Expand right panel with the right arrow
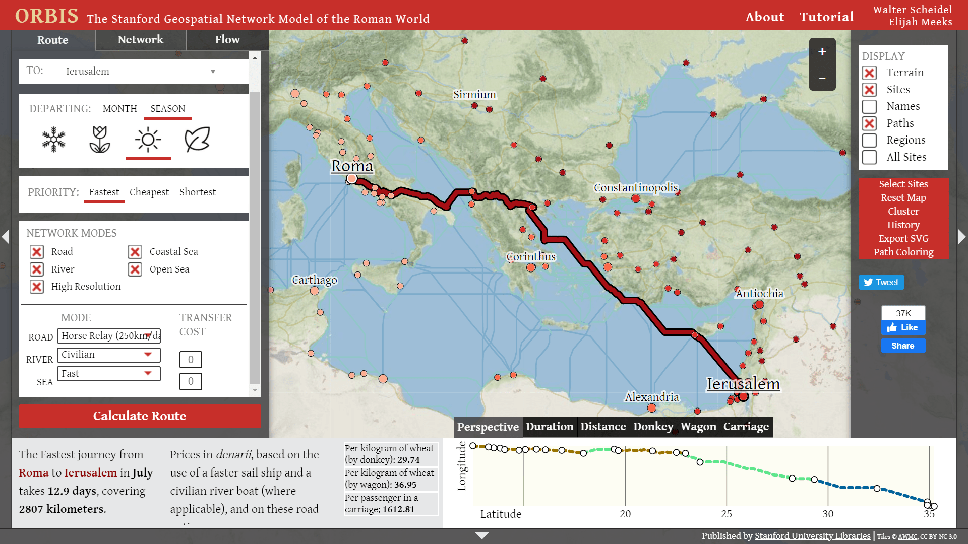968x544 pixels. click(962, 237)
